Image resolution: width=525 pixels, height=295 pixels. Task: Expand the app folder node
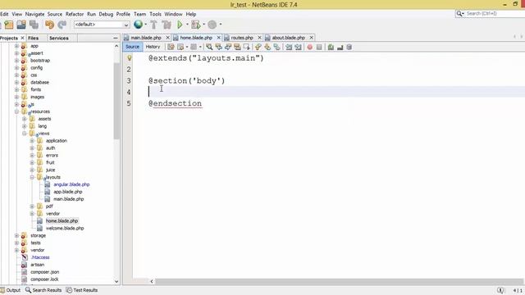click(x=16, y=46)
